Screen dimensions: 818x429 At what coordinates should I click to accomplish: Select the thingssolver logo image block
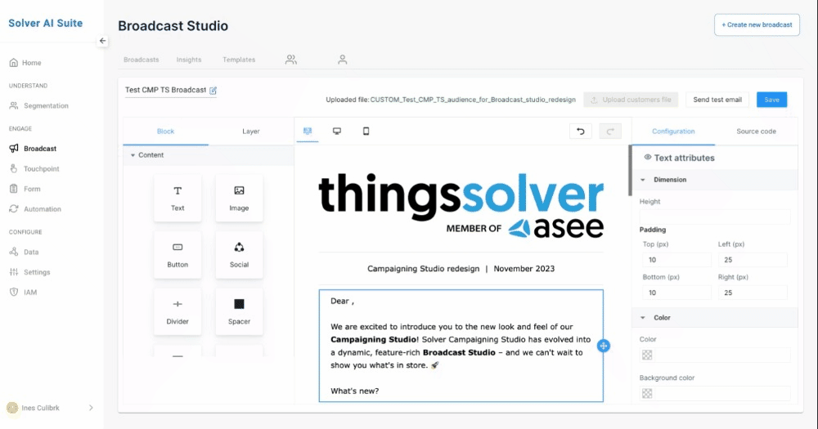point(461,205)
